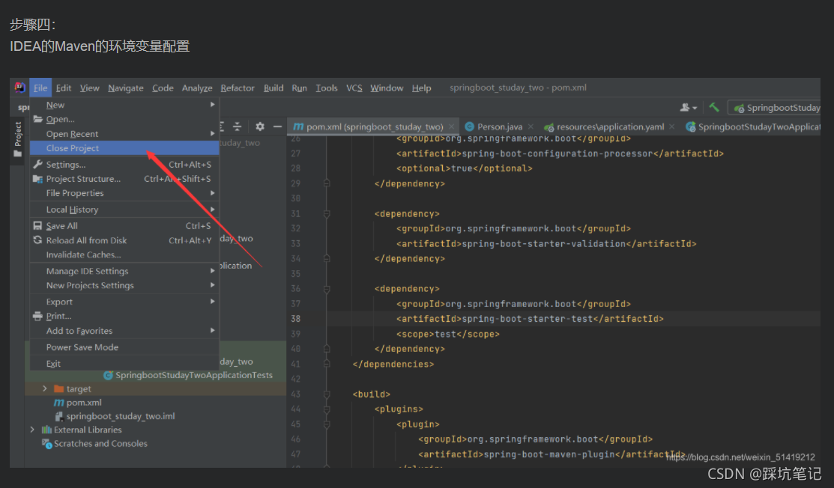
Task: Choose Save All menu entry
Action: click(124, 226)
